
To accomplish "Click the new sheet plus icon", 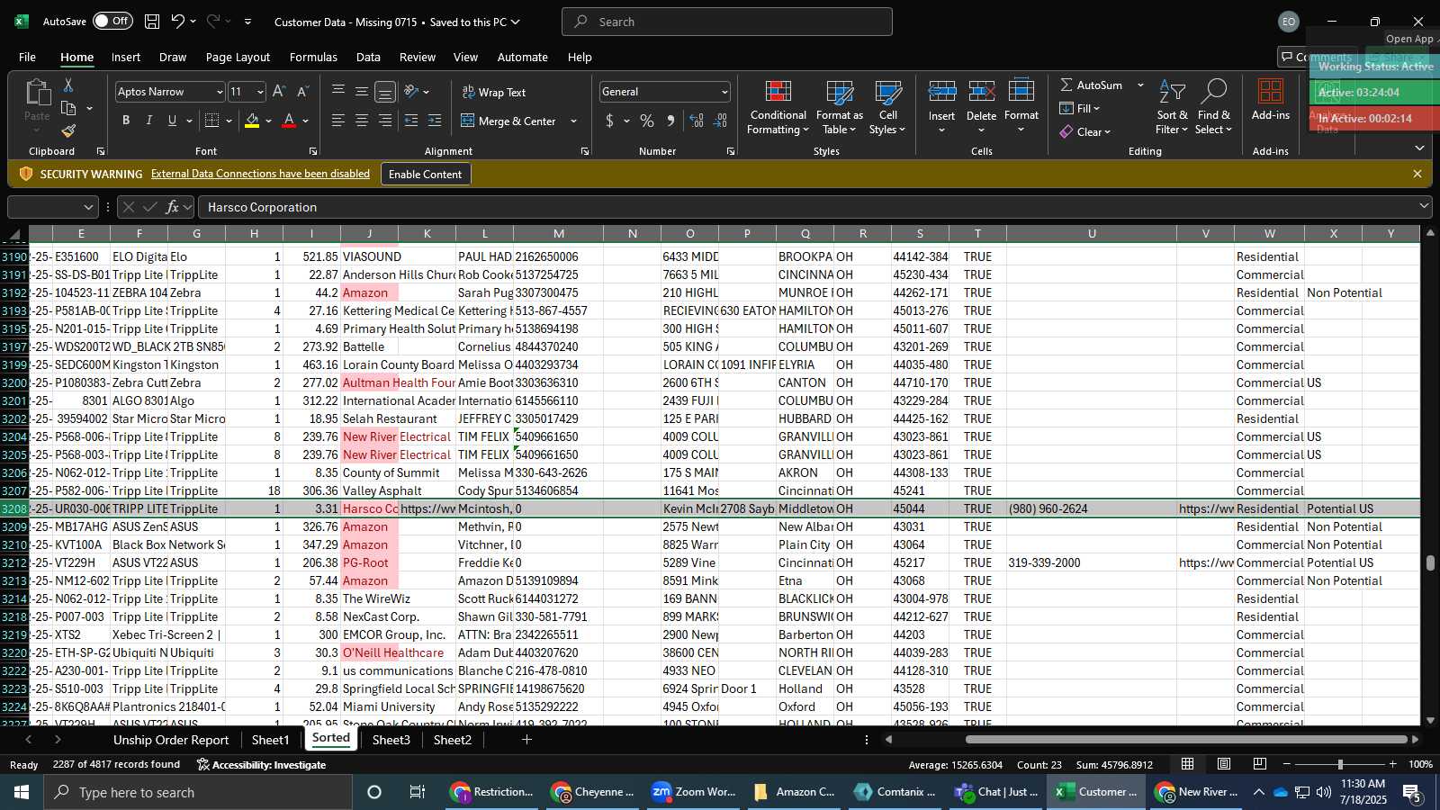I will 526,740.
